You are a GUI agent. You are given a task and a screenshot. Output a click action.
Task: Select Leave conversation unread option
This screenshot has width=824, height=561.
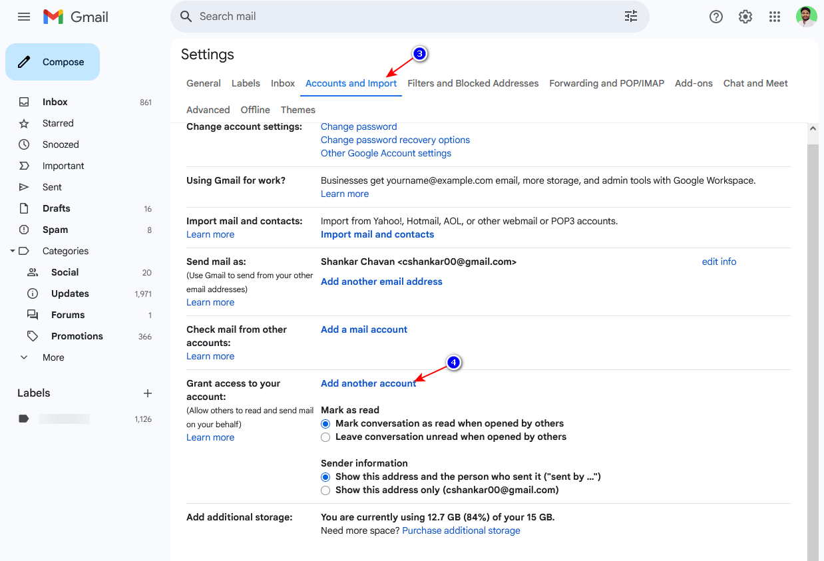[325, 437]
